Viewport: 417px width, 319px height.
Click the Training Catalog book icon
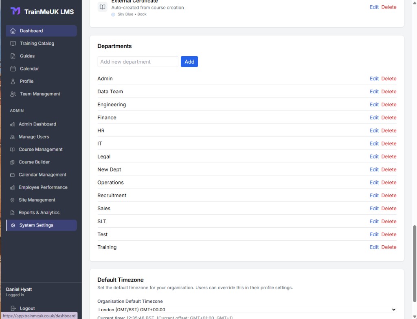(13, 43)
